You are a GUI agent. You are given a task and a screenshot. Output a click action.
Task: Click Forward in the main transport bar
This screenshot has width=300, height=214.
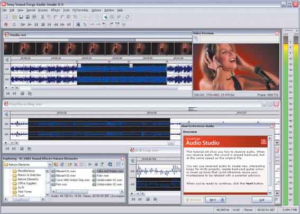[62, 24]
